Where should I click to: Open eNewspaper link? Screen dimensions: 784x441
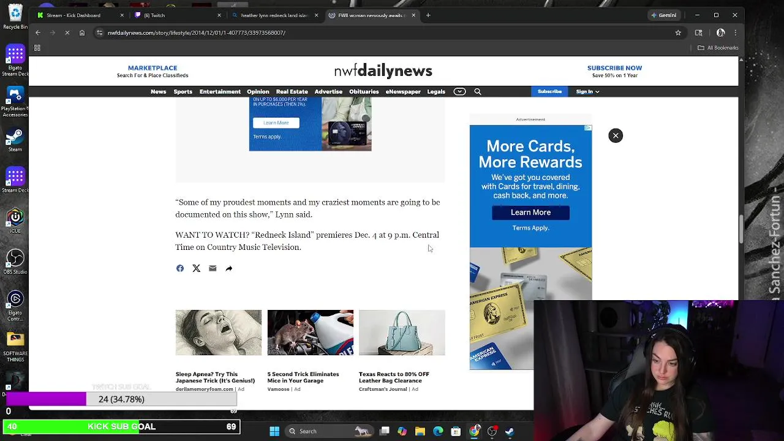pyautogui.click(x=403, y=91)
